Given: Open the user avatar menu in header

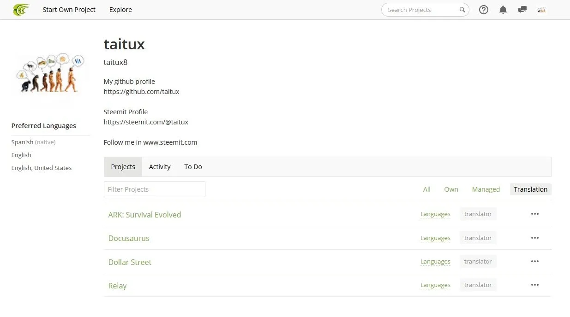Looking at the screenshot, I should pyautogui.click(x=542, y=10).
